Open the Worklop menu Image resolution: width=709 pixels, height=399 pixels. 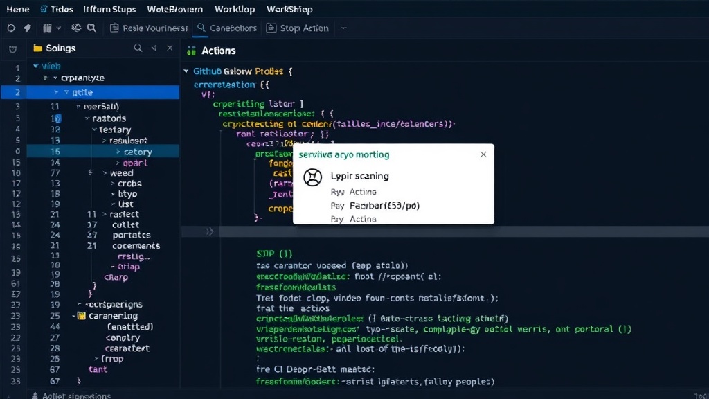(x=235, y=9)
